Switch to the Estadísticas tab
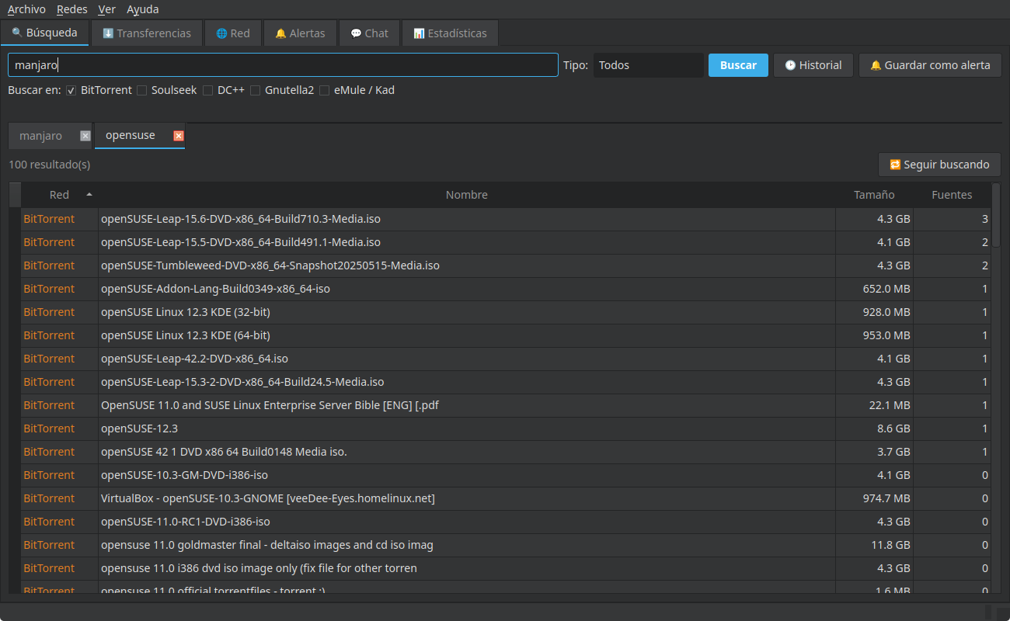The height and width of the screenshot is (621, 1010). (450, 33)
